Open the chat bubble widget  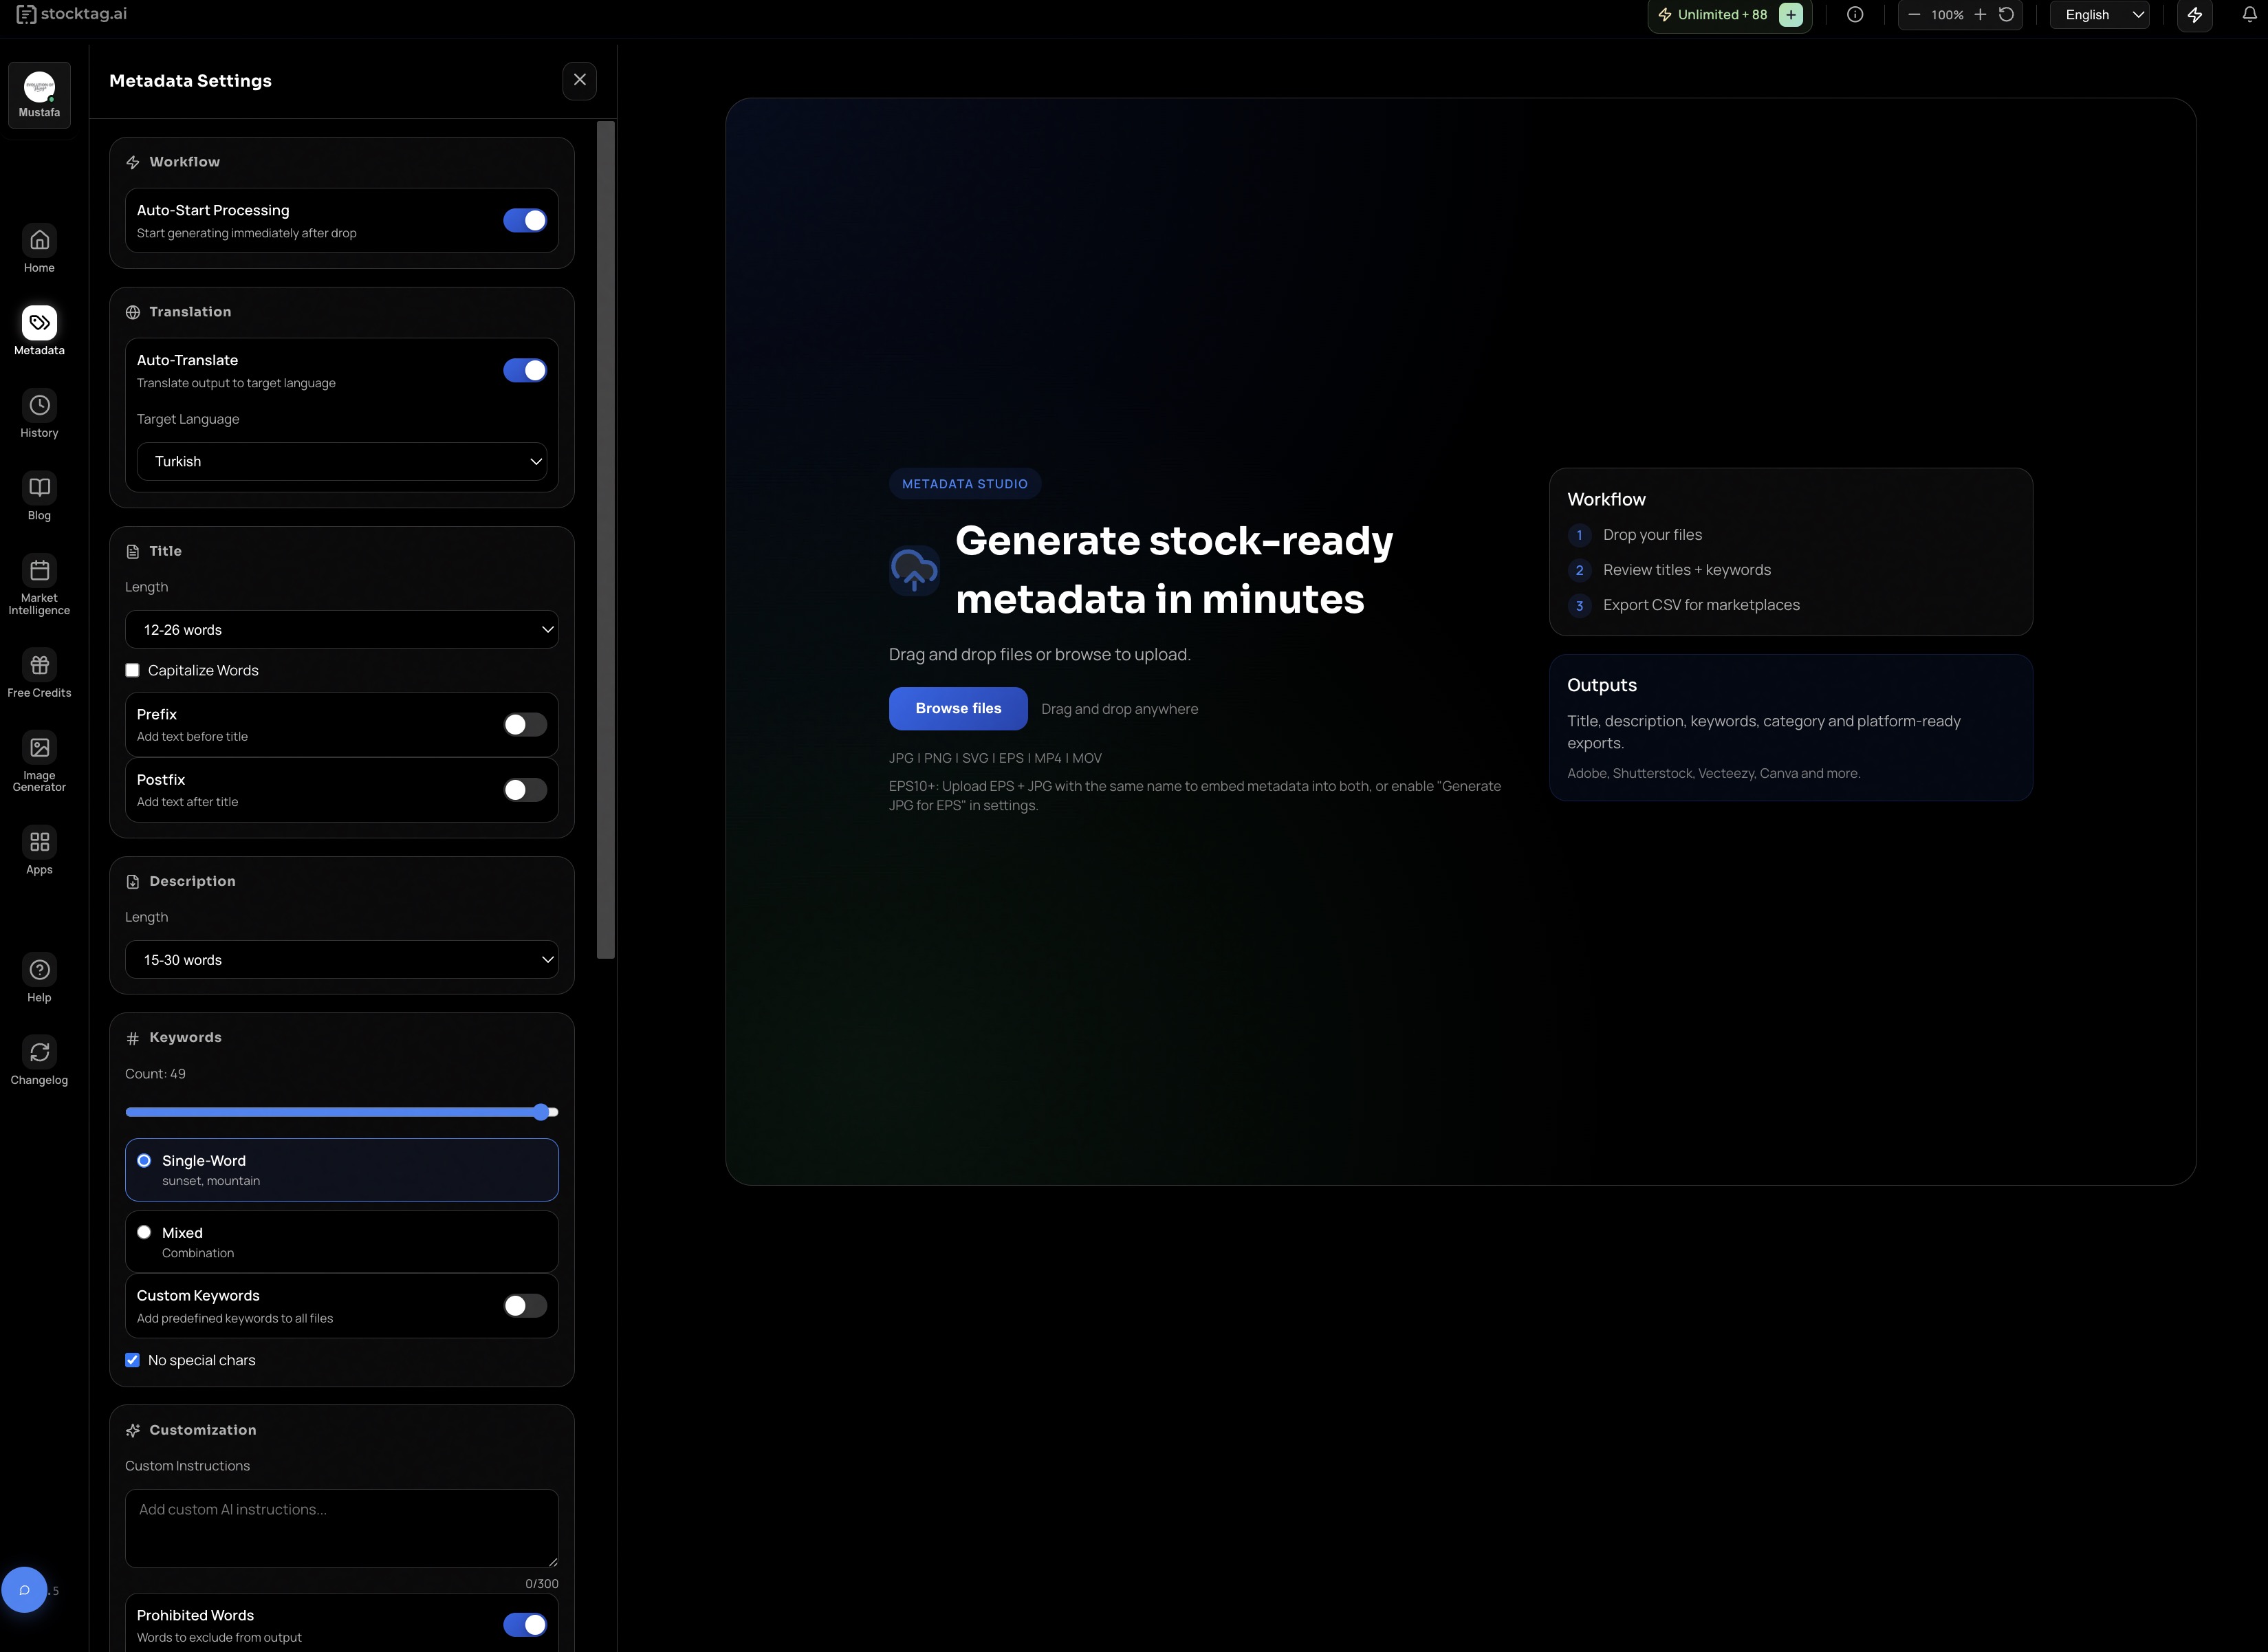[24, 1590]
